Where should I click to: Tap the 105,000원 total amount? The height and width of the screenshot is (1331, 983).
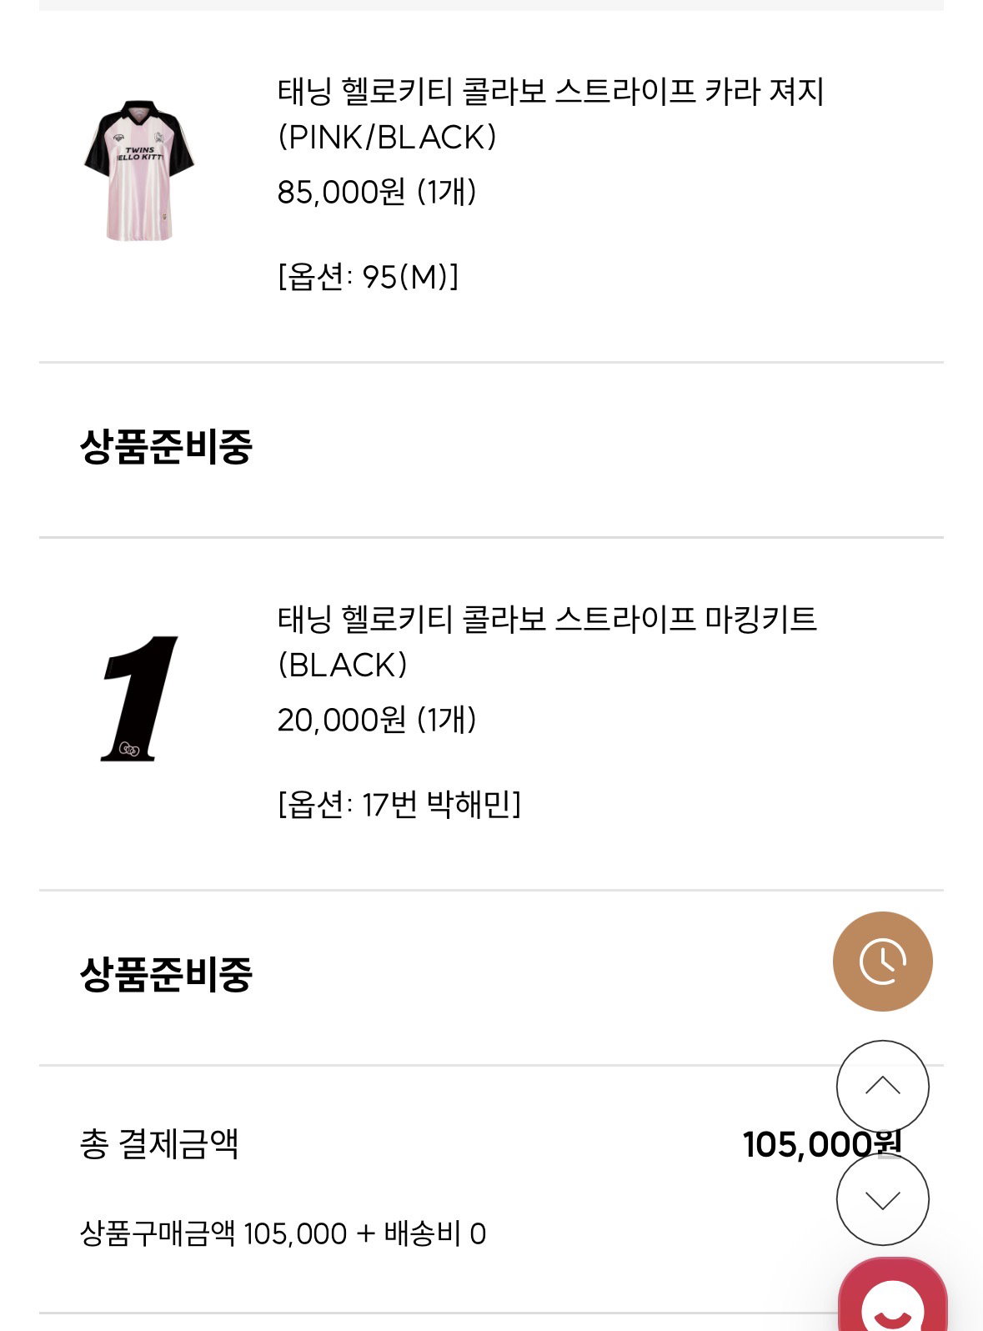click(822, 1144)
